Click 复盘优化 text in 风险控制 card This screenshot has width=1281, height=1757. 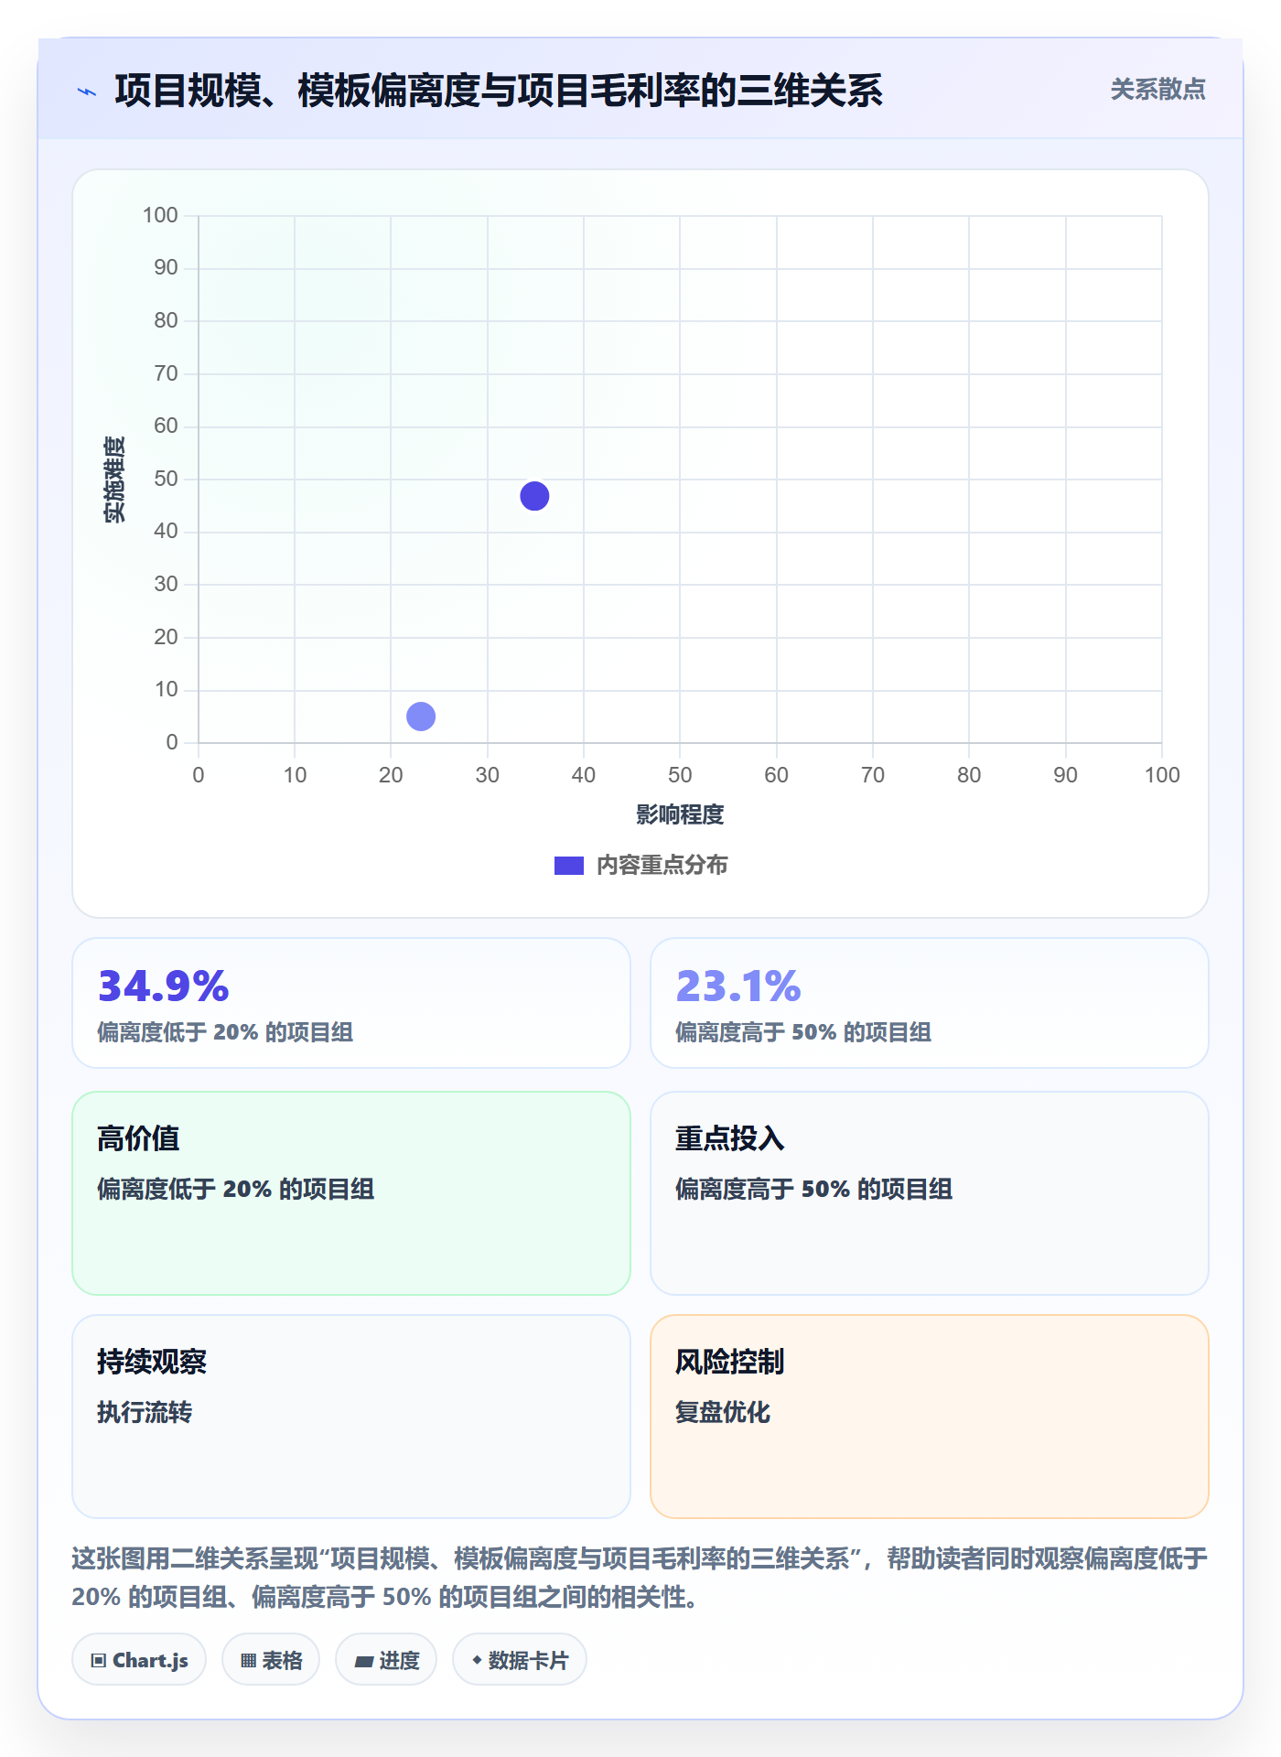pyautogui.click(x=723, y=1412)
